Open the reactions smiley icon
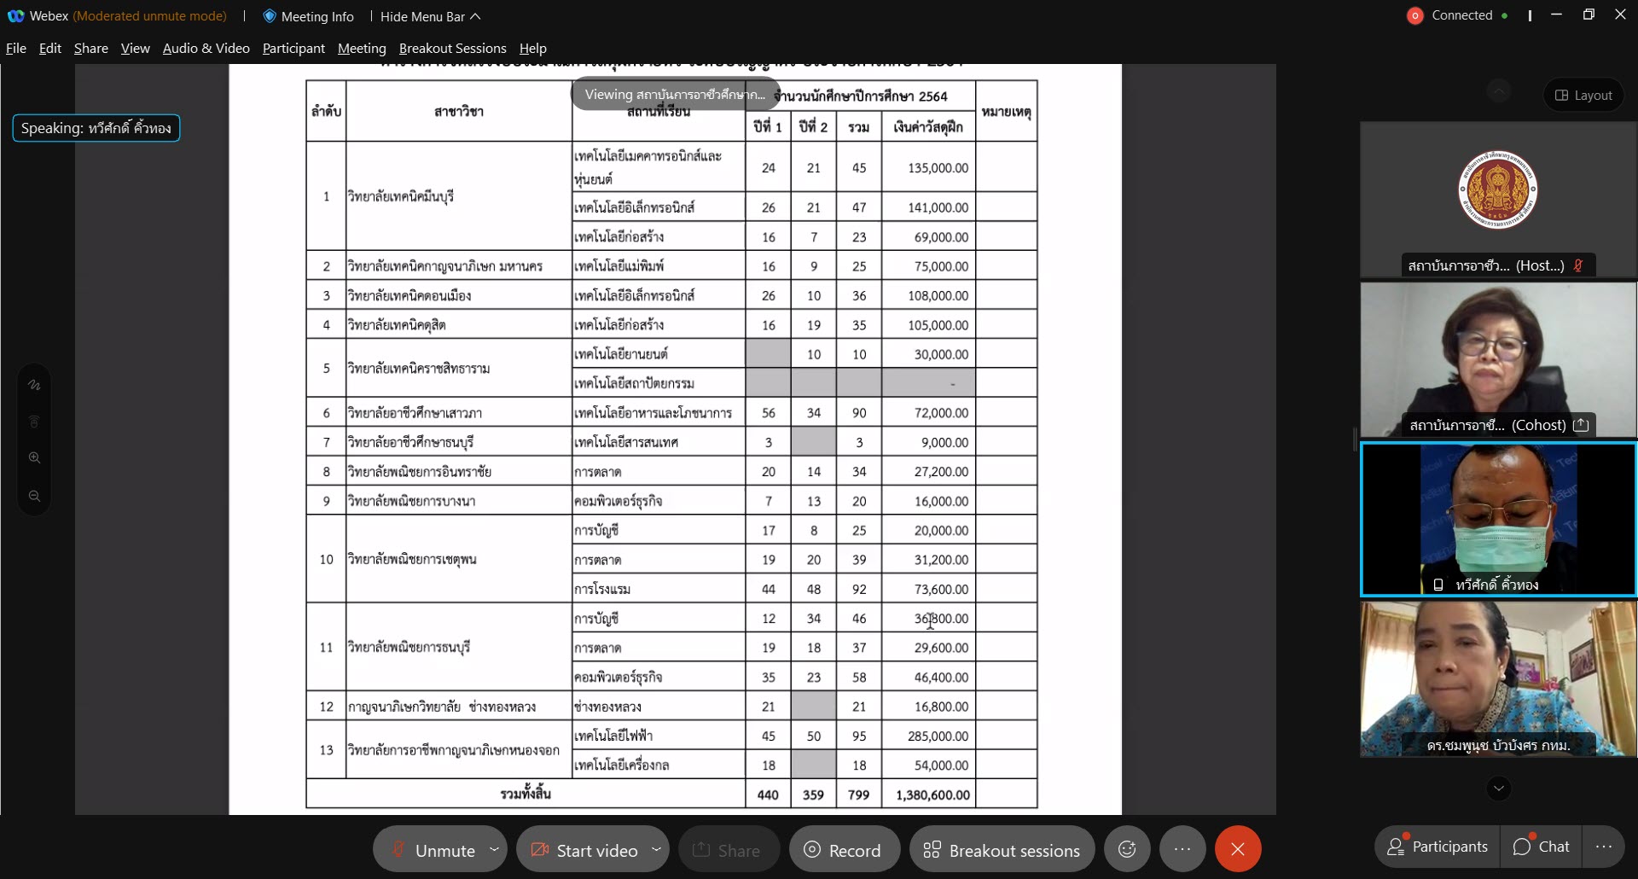Viewport: 1638px width, 879px height. [x=1127, y=849]
